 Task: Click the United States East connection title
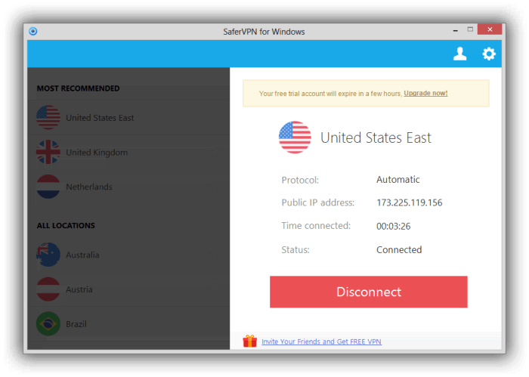tap(376, 138)
